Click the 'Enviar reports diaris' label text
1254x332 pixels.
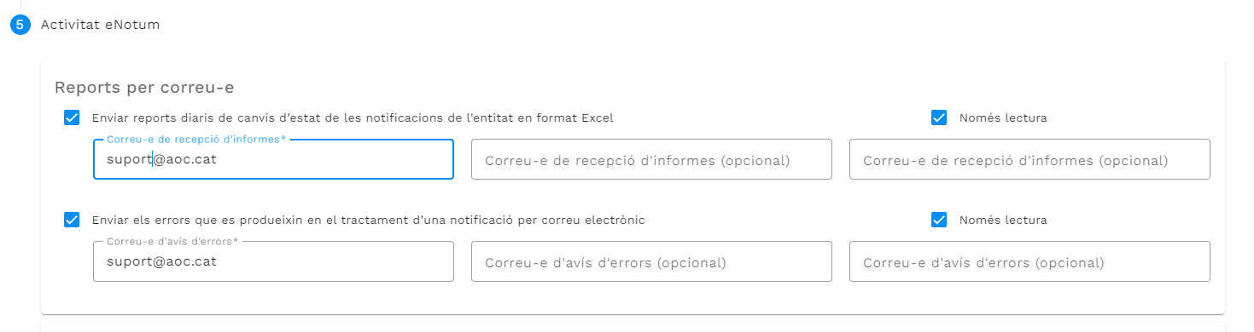tap(353, 117)
